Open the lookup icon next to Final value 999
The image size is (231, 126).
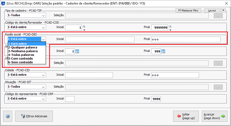pyautogui.click(x=163, y=51)
